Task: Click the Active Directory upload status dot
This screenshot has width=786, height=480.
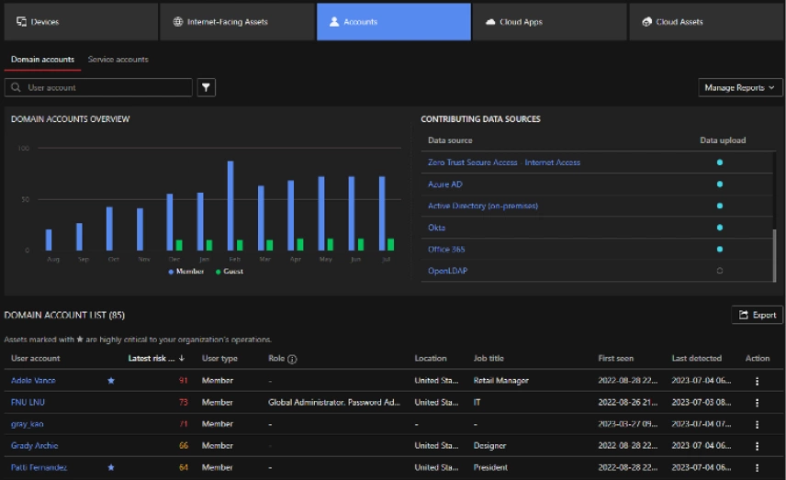Action: 720,206
